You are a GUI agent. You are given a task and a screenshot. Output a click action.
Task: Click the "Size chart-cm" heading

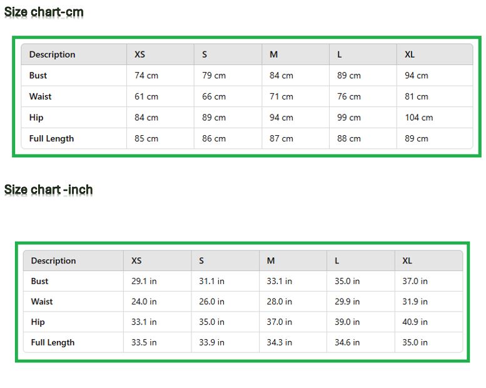pos(44,12)
